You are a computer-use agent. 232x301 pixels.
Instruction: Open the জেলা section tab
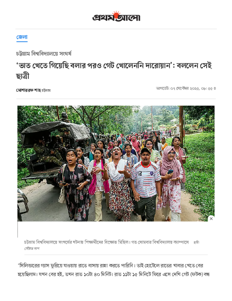click(22, 37)
